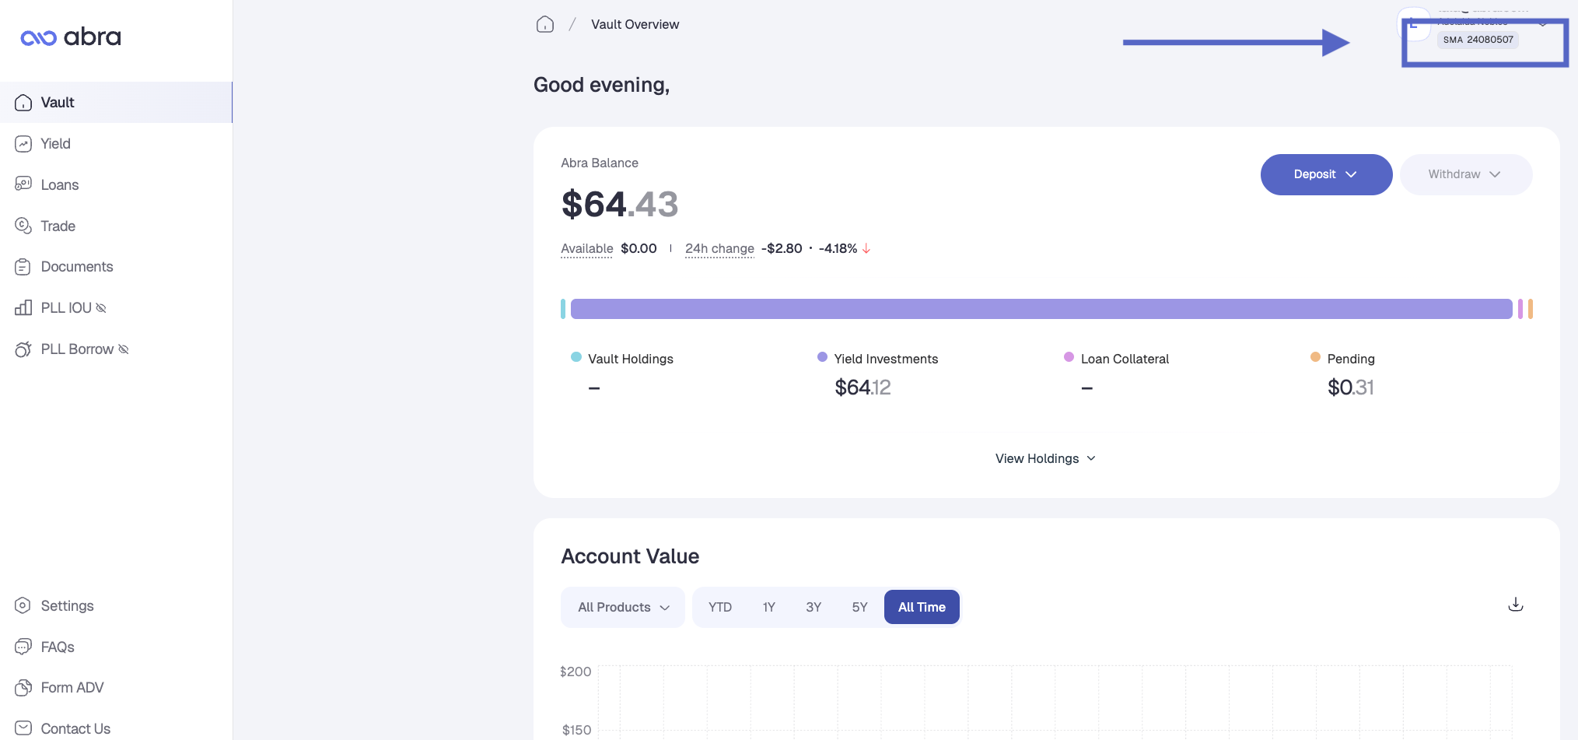Open FAQs via its chat bubble icon
The width and height of the screenshot is (1578, 740).
click(23, 647)
